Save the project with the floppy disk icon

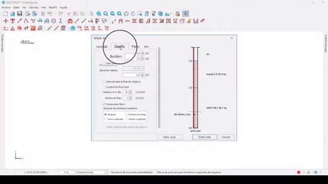19,14
